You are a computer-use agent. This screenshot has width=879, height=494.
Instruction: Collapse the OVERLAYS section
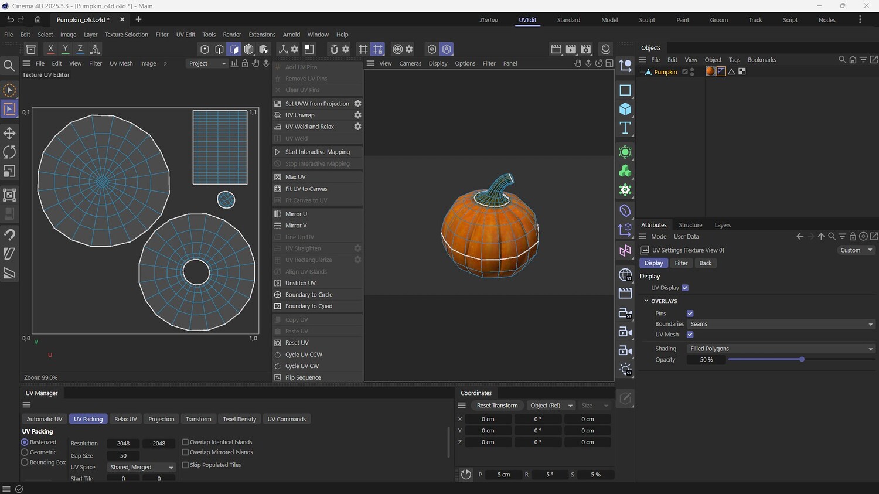tap(646, 301)
